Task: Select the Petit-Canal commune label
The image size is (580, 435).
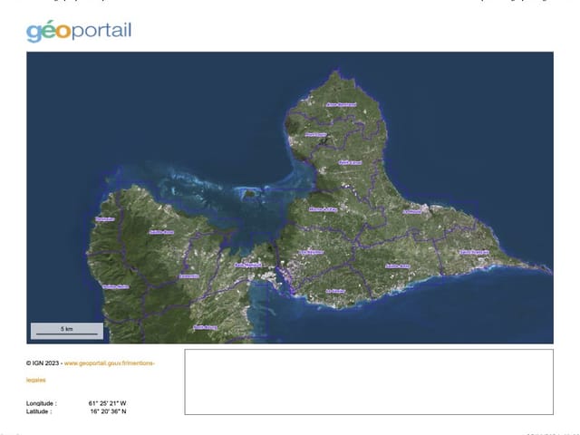Action: [350, 162]
